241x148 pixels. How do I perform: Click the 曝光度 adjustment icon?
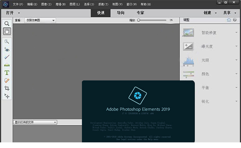[x=188, y=46]
